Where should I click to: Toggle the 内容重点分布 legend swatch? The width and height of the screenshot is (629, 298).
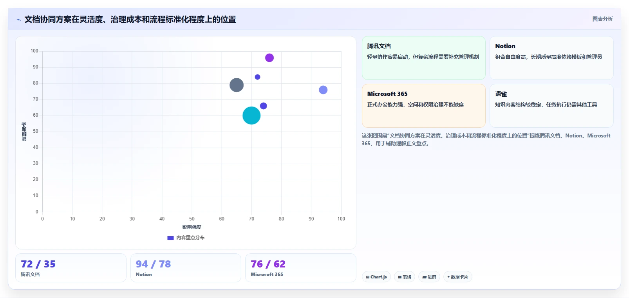(x=170, y=238)
